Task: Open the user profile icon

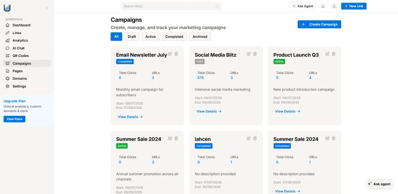Action: click(x=334, y=6)
